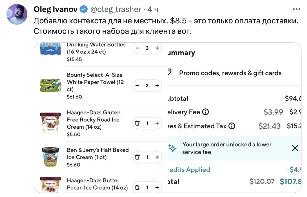Viewport: 307px width, 197px height.
Task: Remove Haagen-Dazs Butter Pecan with trash icon
Action: 138,187
